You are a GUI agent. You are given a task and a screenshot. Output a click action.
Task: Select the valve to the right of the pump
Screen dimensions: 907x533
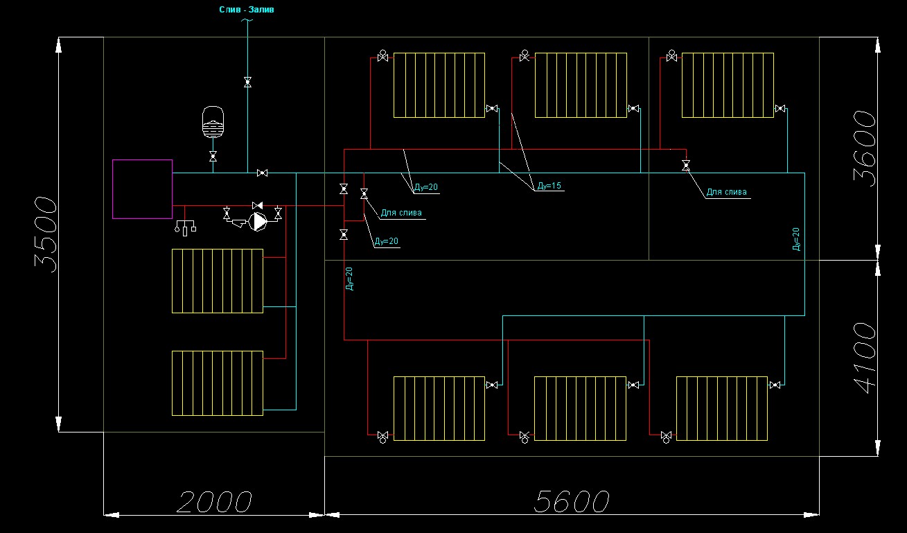[x=278, y=214]
